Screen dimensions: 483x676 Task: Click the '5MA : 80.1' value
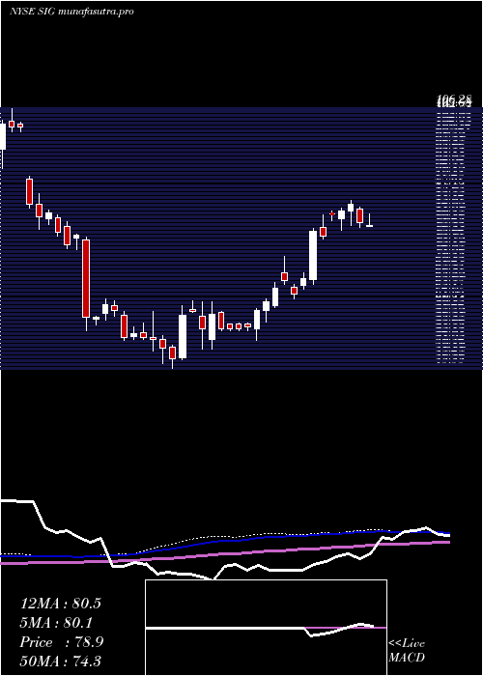tap(56, 623)
